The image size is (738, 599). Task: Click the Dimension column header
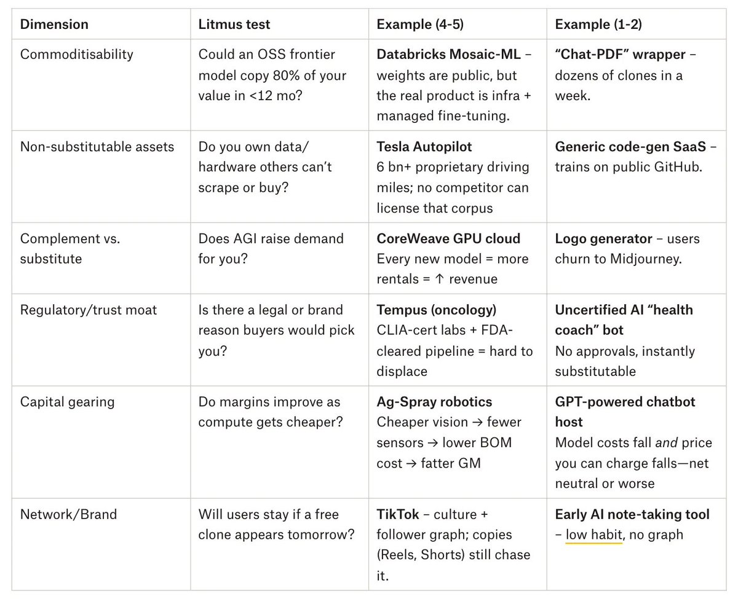coord(54,25)
